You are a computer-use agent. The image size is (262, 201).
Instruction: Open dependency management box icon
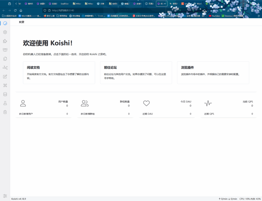(x=5, y=50)
